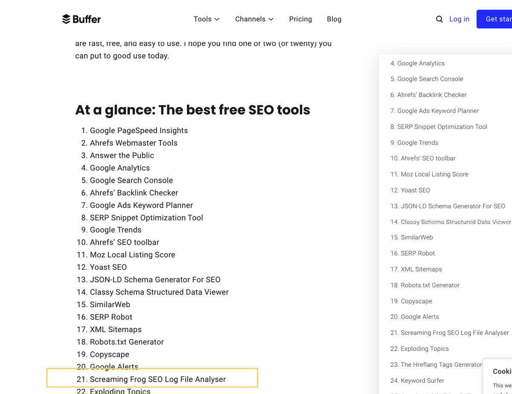Click the Log in link

(459, 19)
